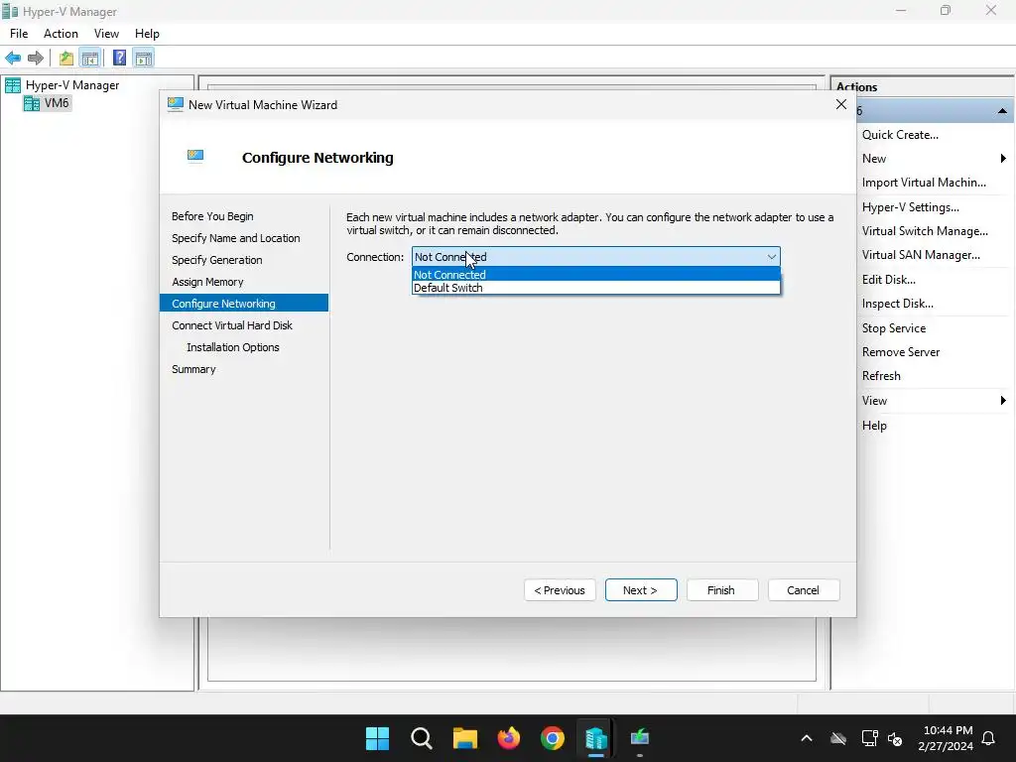Screen dimensions: 1016x762
Task: Click the Previous button
Action: point(560,590)
